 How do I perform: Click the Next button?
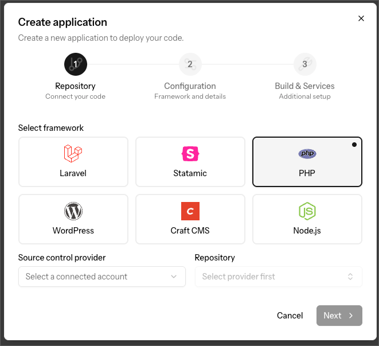click(x=339, y=316)
